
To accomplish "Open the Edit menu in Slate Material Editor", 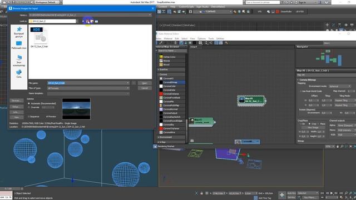I will [177, 38].
